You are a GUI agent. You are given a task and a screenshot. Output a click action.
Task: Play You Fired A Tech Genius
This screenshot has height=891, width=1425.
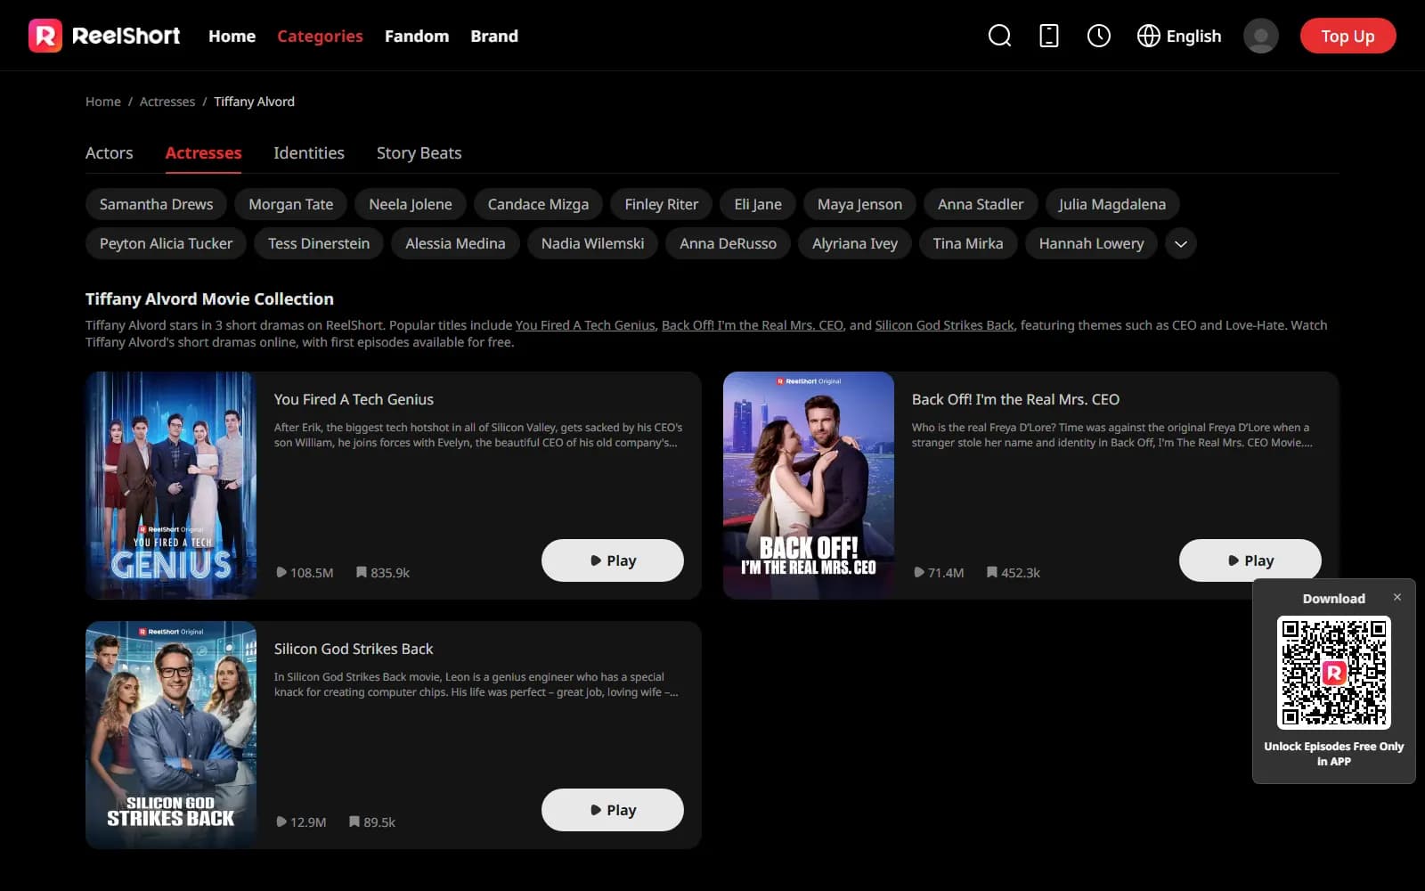pos(613,560)
